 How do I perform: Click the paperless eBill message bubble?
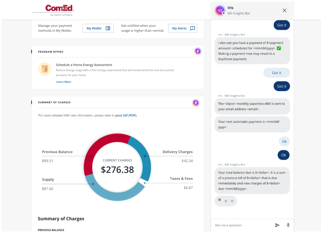coord(252,106)
